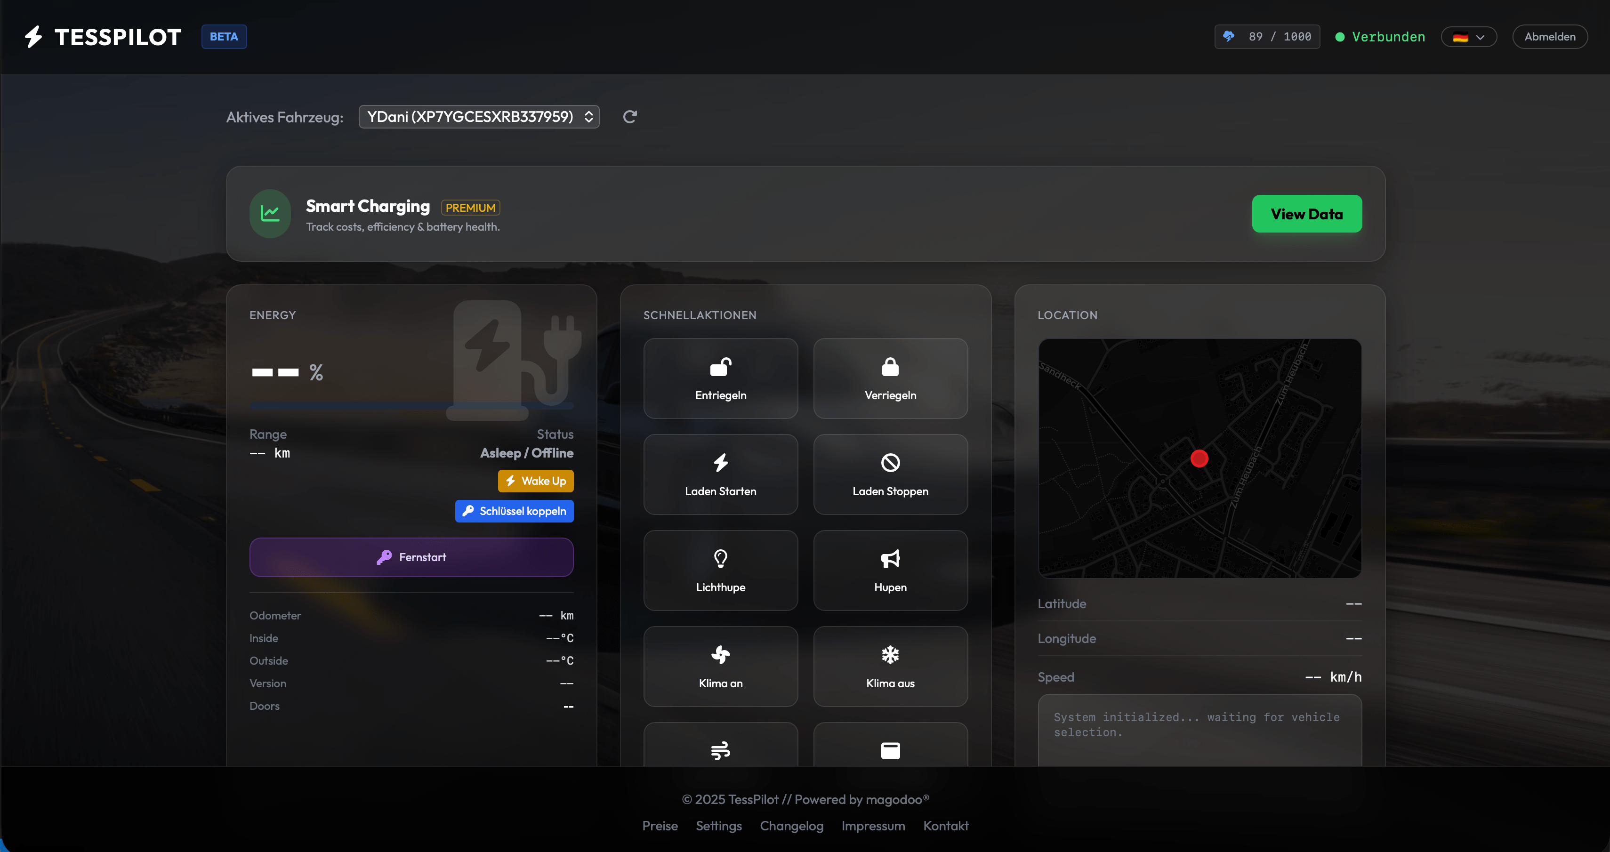Open the German language flag dropdown

pyautogui.click(x=1469, y=37)
